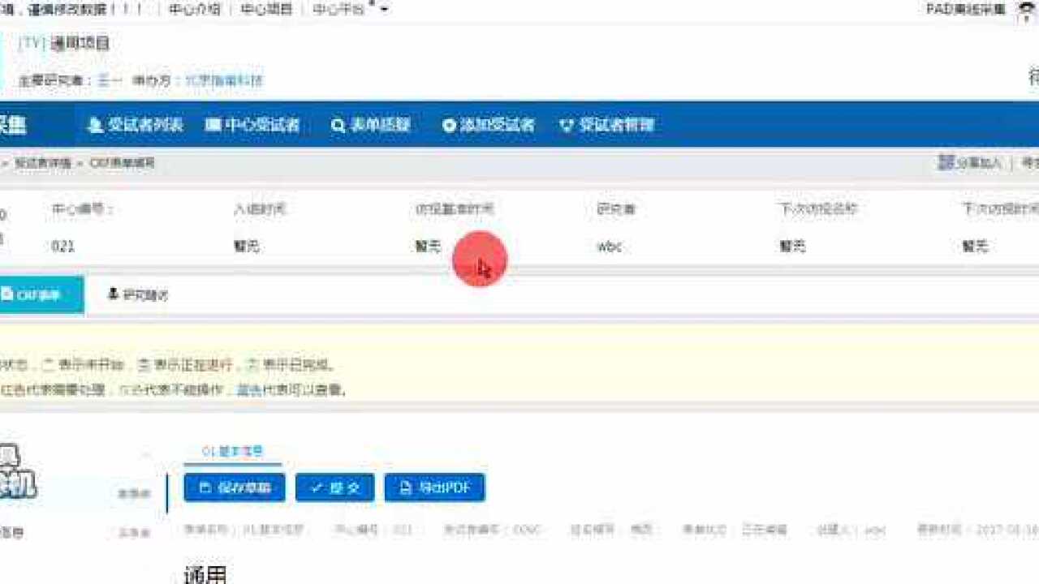Open 受试者管理 via its icon
Viewport: 1039px width, 584px height.
pyautogui.click(x=567, y=125)
